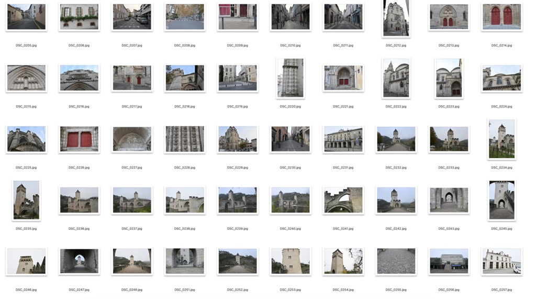Select the DSC_0222.jpg portrait church thumbnail
Viewport: 536px width, 299px height.
[396, 78]
